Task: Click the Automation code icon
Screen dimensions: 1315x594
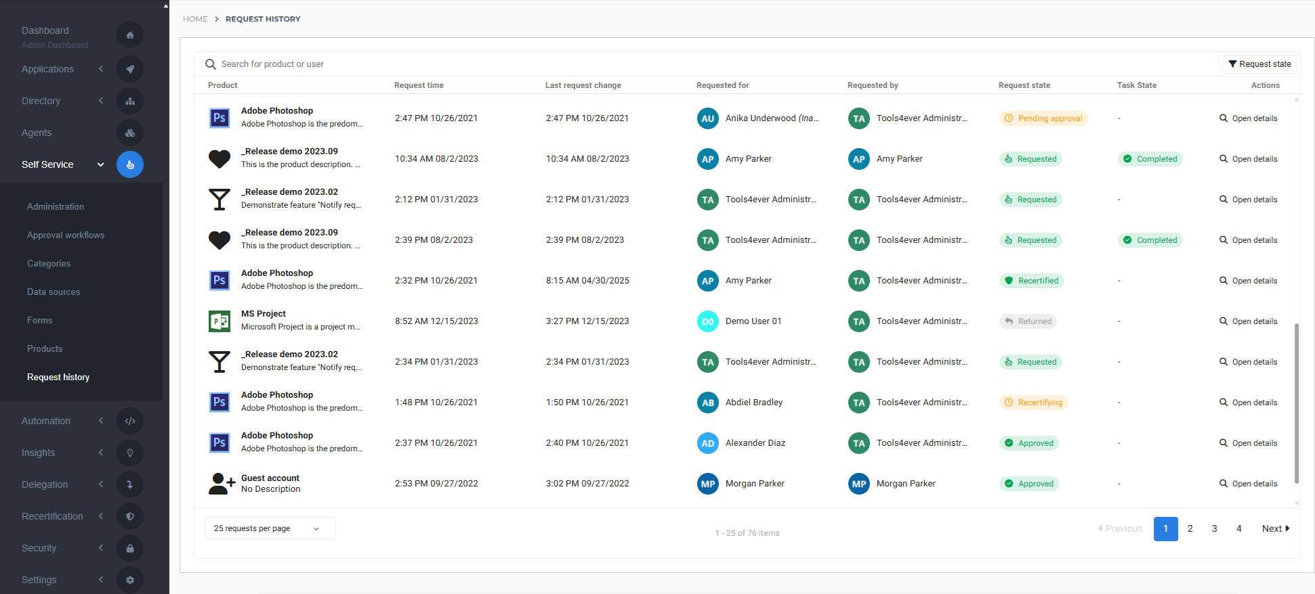Action: pos(129,421)
